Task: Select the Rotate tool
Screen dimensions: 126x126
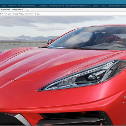Action: (x=31, y=14)
